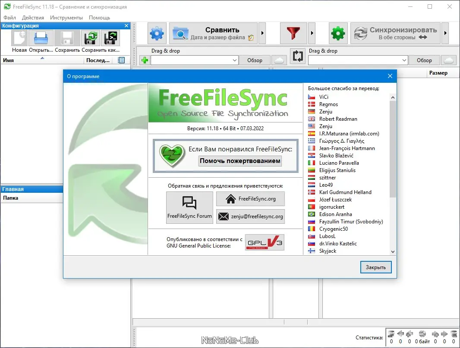Click the Главная panel header
This screenshot has width=460, height=348.
click(32, 189)
